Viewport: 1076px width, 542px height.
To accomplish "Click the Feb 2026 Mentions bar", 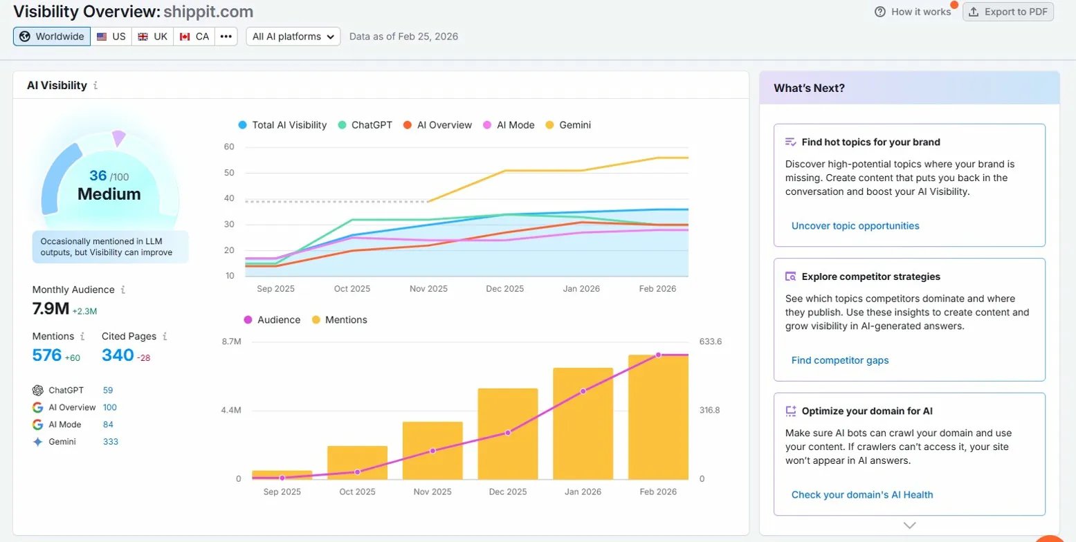I will 658,417.
